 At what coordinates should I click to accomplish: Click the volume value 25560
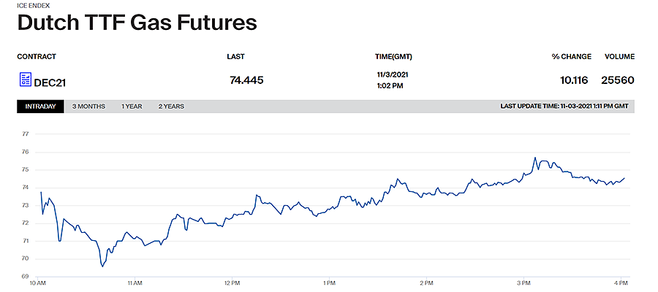[x=617, y=80]
